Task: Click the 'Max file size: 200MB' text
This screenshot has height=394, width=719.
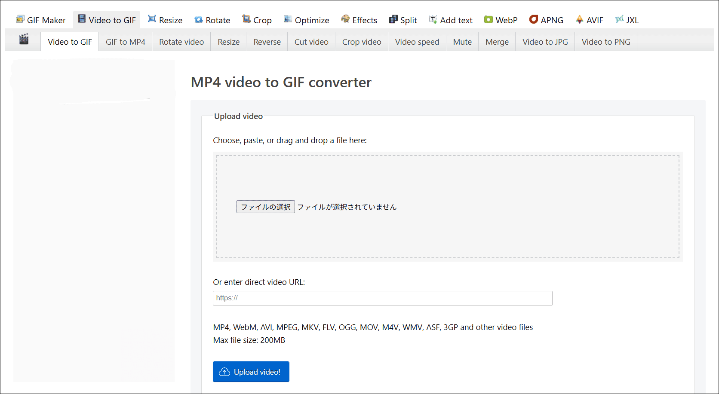Action: (249, 340)
